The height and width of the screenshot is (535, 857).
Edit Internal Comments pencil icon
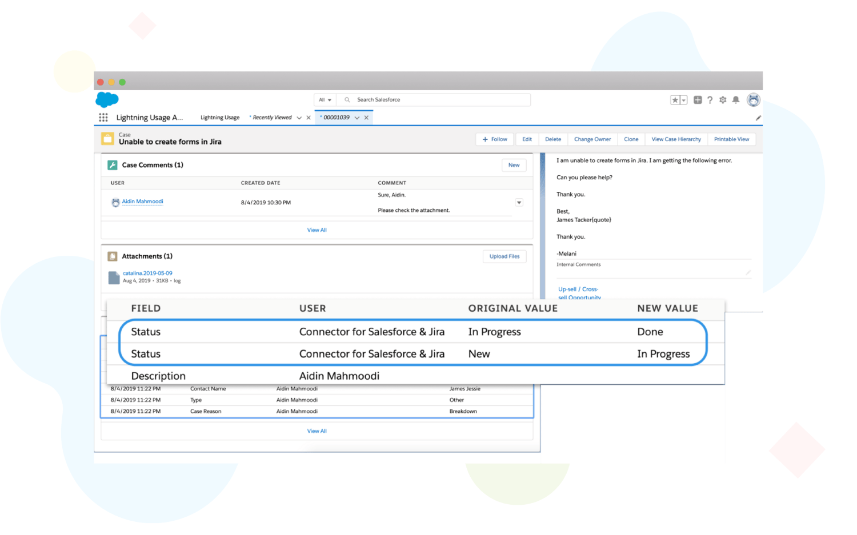748,272
